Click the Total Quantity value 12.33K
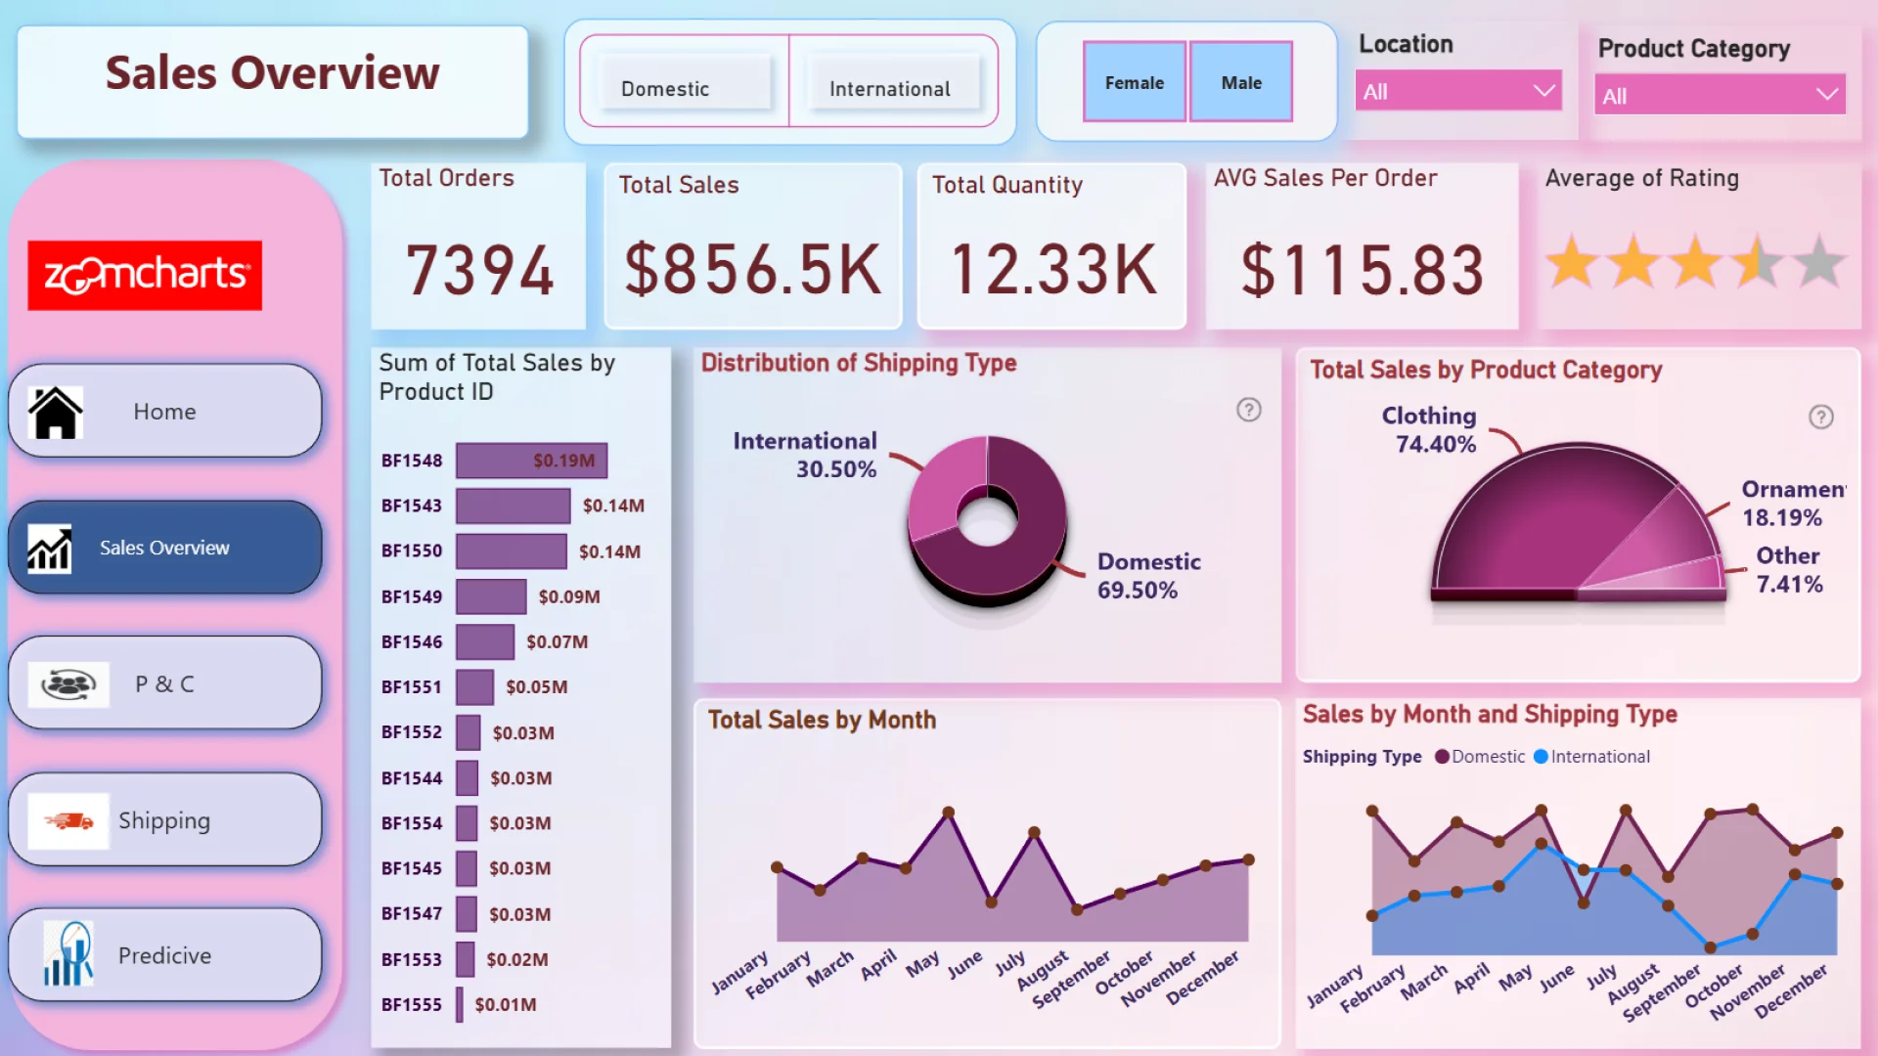Screen dimensions: 1878x1056 tap(1053, 270)
